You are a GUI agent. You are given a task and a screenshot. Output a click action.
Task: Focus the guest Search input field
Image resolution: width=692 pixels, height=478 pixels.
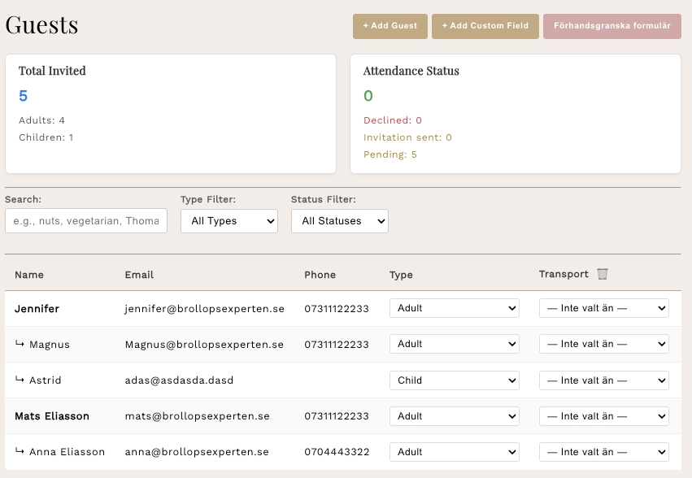click(86, 220)
